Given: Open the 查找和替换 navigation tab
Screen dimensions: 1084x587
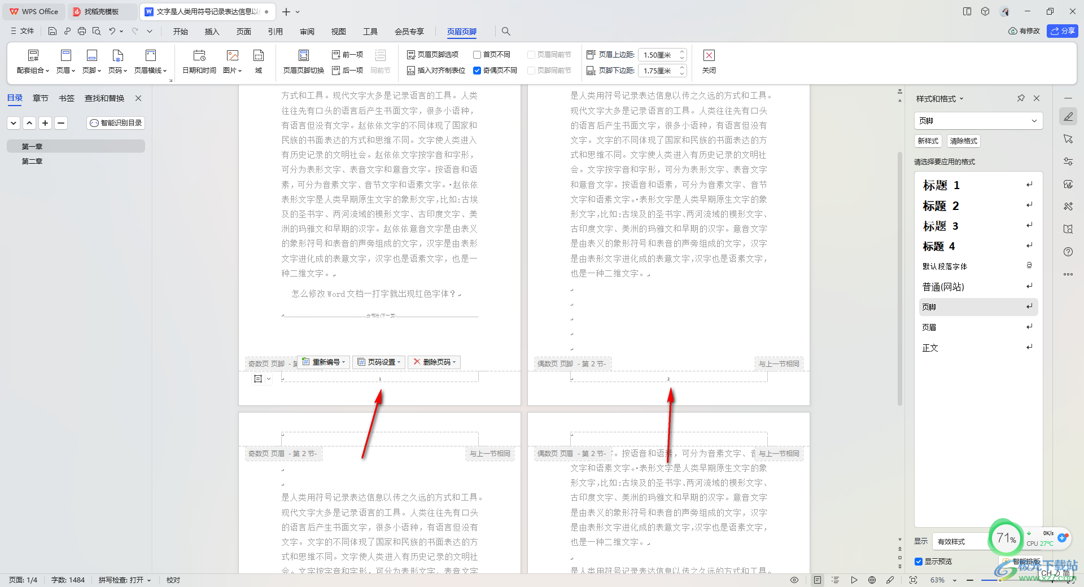Looking at the screenshot, I should tap(104, 98).
